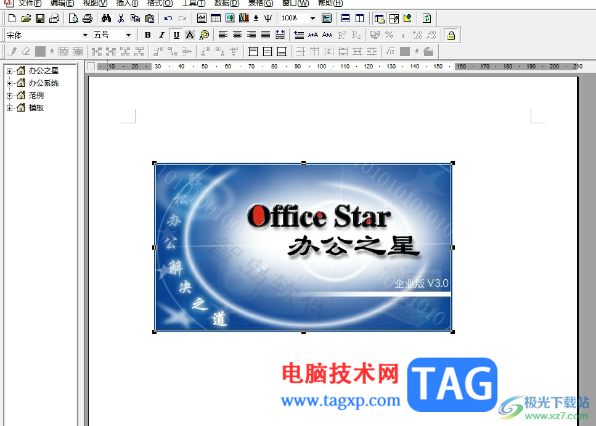Click the refresh document icon
Viewport: 596px width, 426px height.
[x=427, y=18]
